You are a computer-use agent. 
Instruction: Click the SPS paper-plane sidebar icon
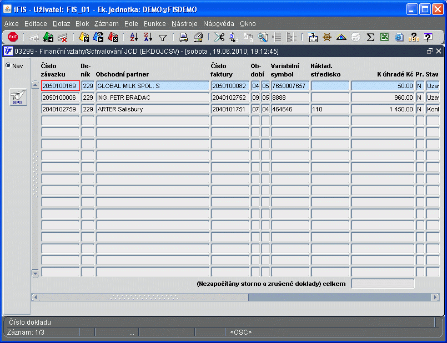18,97
